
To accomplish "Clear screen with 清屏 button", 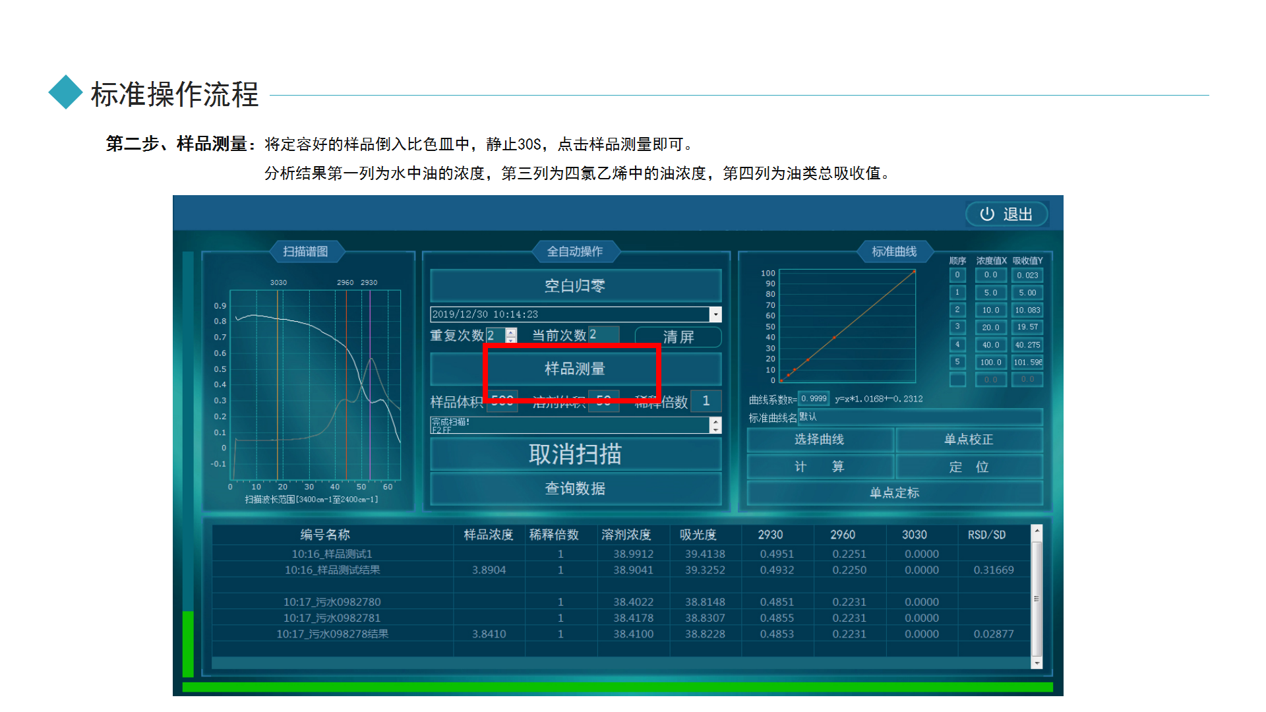I will coord(678,337).
